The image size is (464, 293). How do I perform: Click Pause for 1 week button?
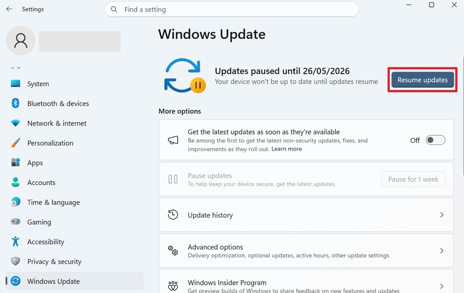pos(413,179)
